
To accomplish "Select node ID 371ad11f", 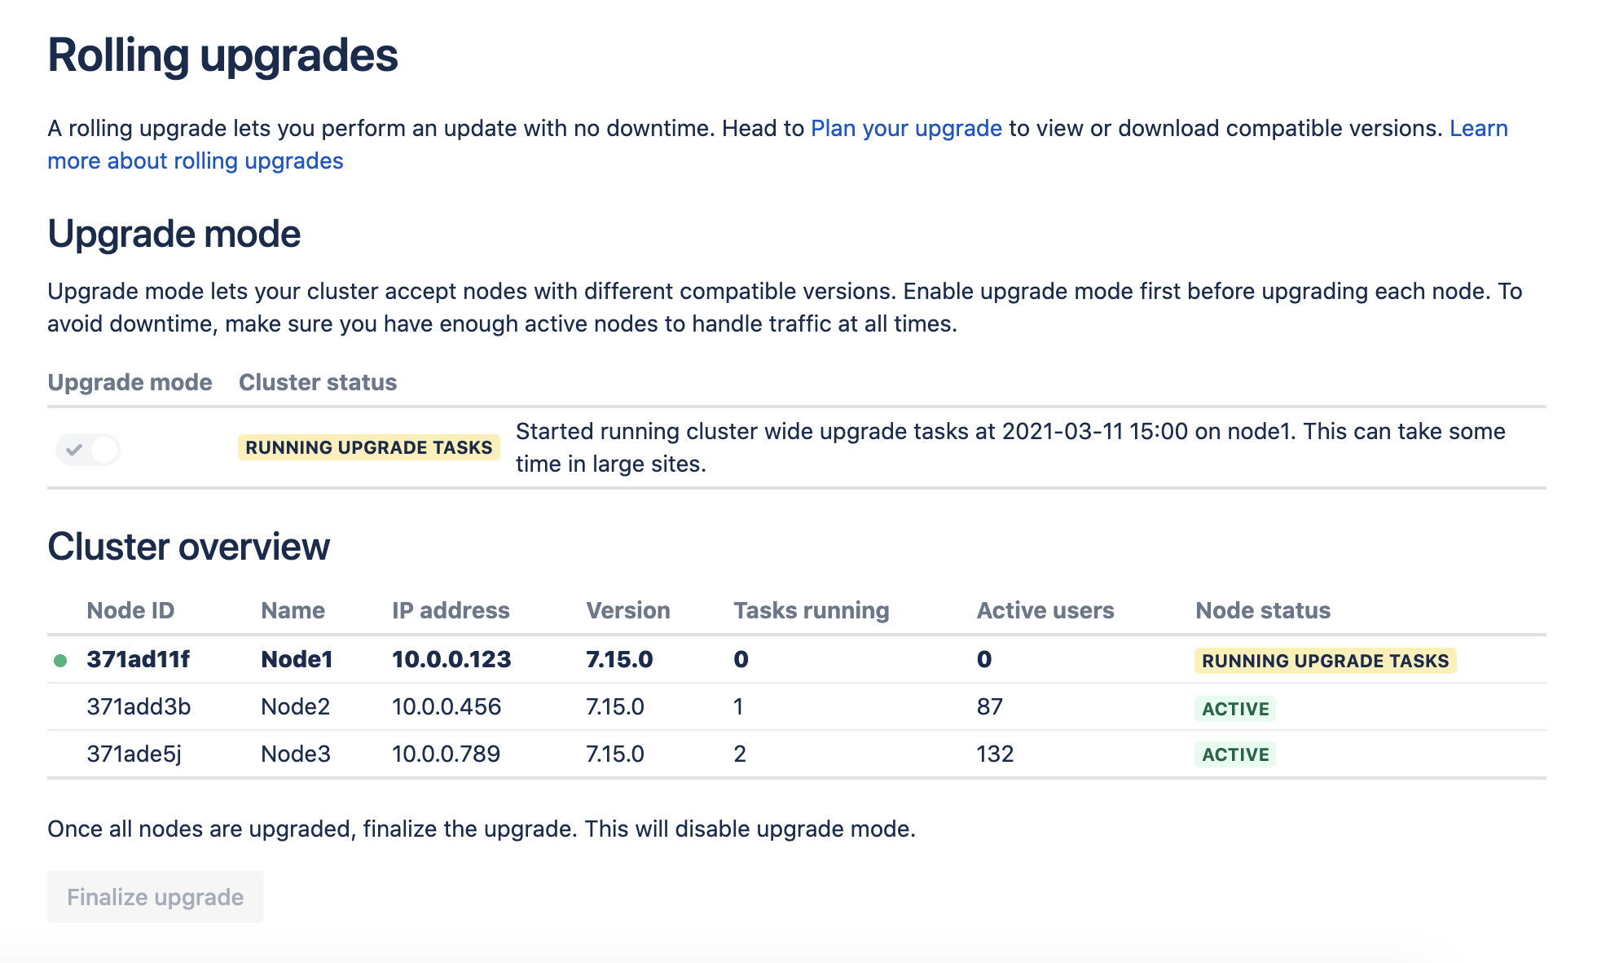I will [138, 660].
